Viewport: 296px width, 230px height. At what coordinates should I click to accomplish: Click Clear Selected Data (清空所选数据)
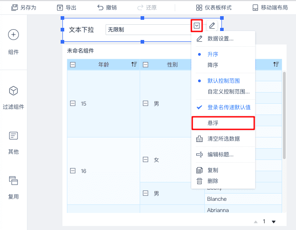pyautogui.click(x=223, y=139)
